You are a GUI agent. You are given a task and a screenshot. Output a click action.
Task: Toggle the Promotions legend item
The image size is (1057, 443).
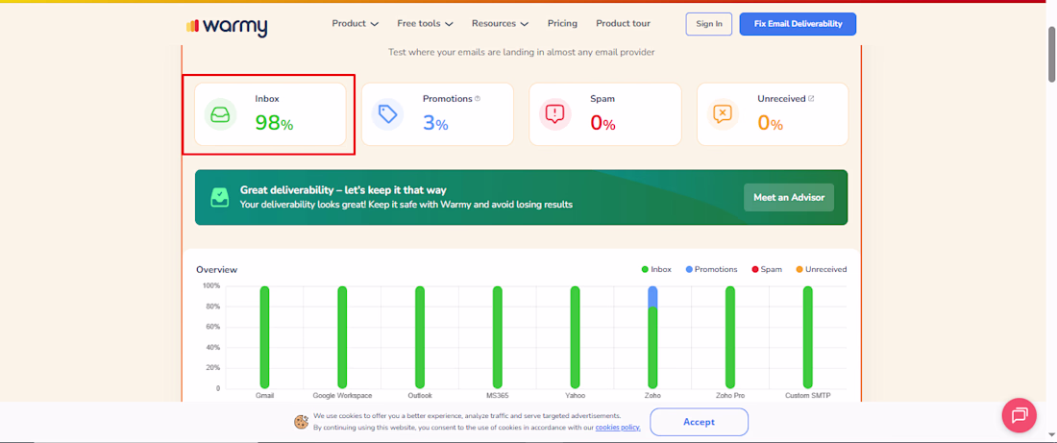(x=711, y=270)
